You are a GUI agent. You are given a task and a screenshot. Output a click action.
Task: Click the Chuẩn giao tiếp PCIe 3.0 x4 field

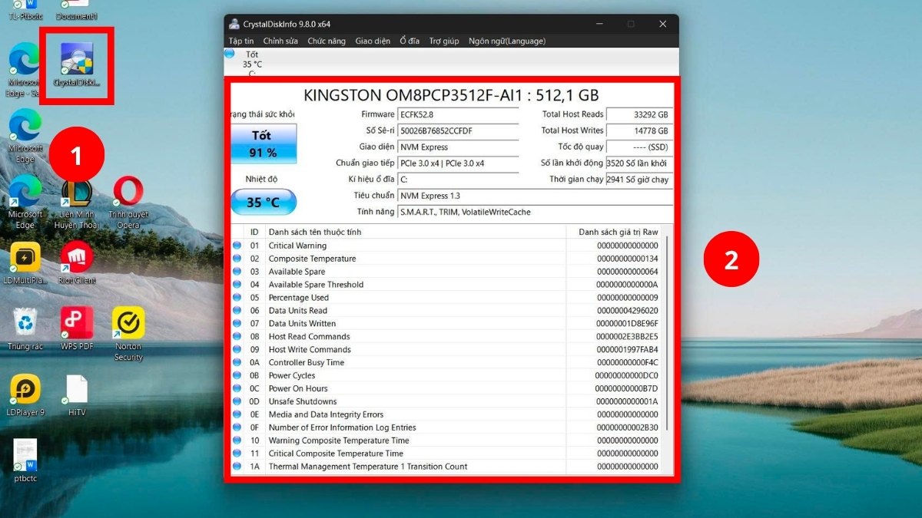click(458, 163)
